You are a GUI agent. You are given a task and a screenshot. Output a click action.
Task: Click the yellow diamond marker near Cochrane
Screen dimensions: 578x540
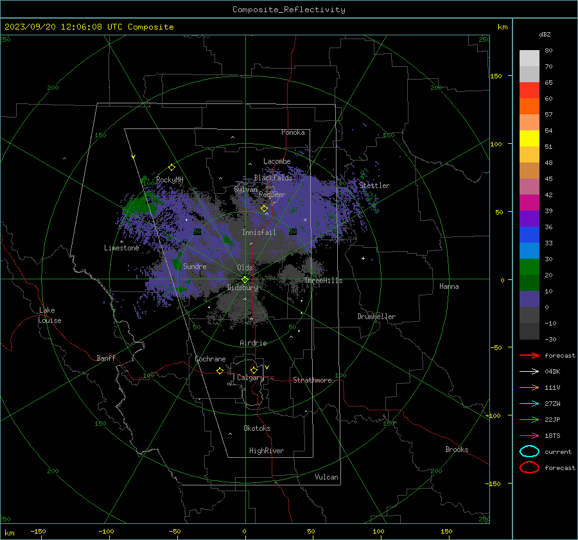(220, 370)
